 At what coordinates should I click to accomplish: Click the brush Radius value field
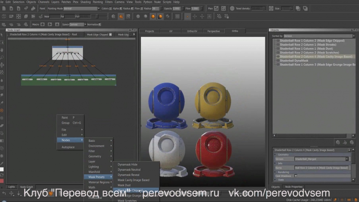click(155, 9)
